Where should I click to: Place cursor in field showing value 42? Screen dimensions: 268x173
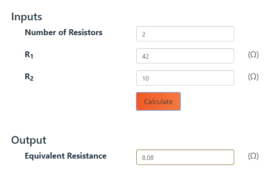click(x=185, y=56)
